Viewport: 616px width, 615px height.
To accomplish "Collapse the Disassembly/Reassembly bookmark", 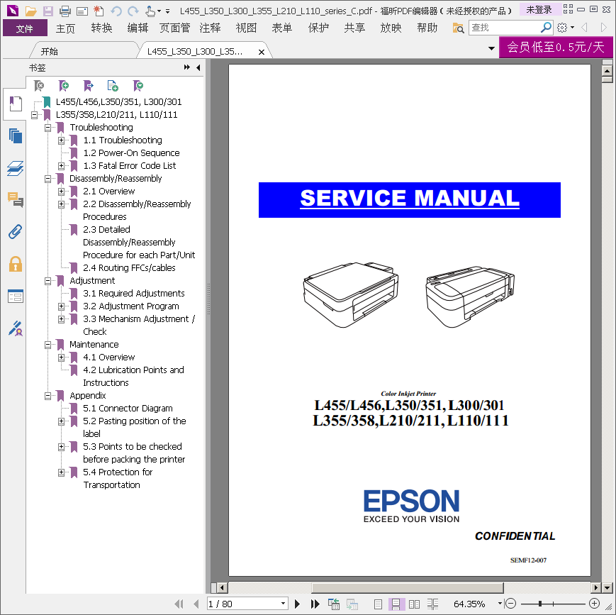I will [x=48, y=179].
